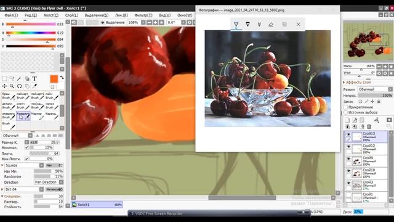Select the lasso selection tool
Screen dimensions: 394x222
(12, 79)
